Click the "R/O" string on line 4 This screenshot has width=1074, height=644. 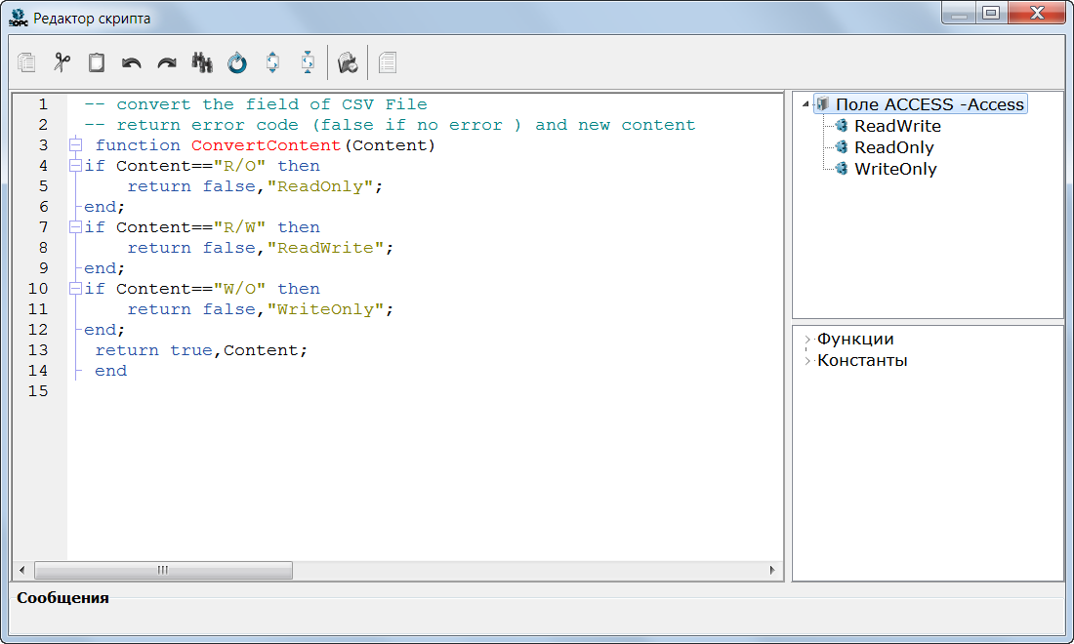click(x=240, y=166)
